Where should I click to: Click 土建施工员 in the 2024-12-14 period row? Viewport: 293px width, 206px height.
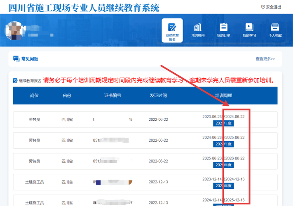(x=34, y=203)
